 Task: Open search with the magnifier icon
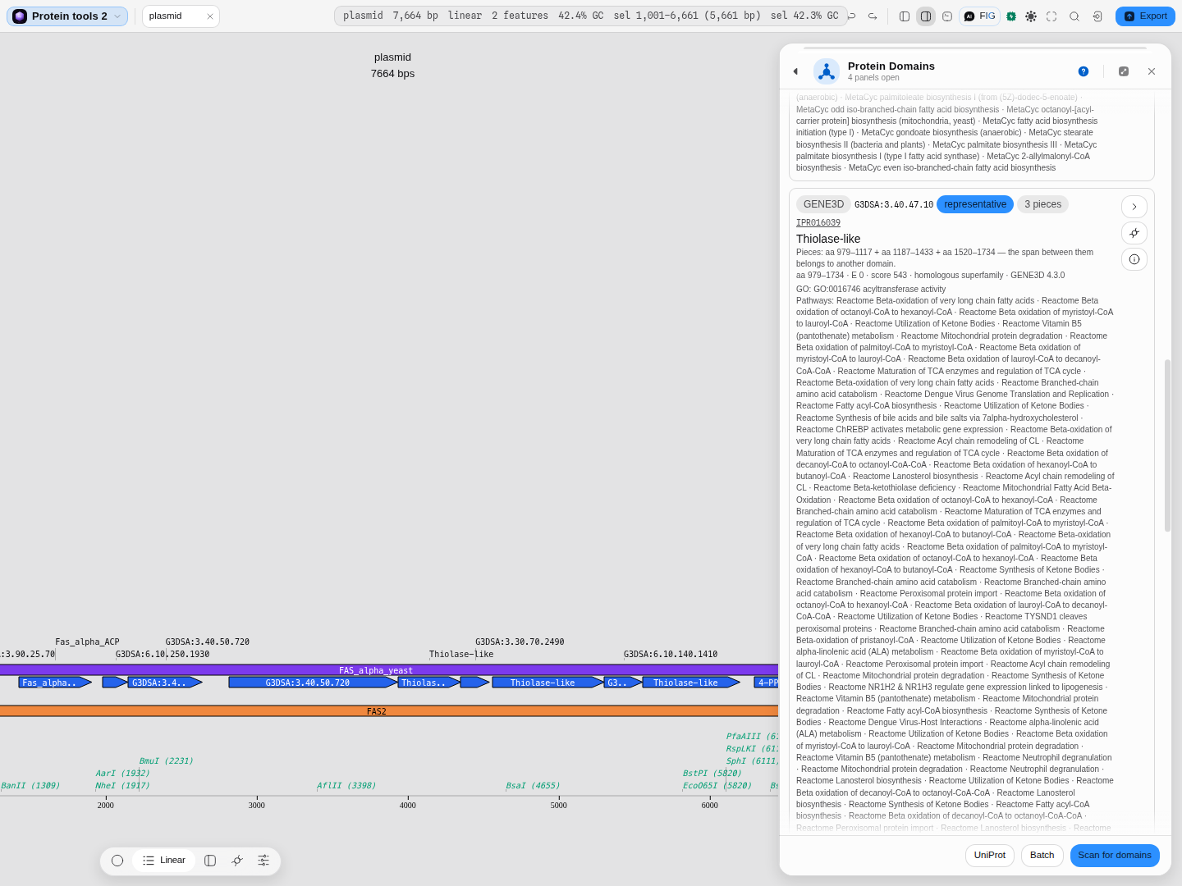click(x=1074, y=16)
